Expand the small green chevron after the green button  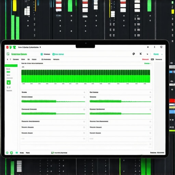(x=162, y=54)
